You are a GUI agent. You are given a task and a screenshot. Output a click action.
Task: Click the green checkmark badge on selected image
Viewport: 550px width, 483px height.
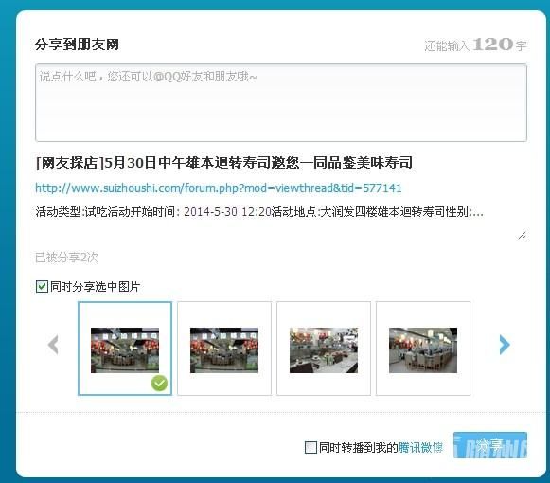[159, 383]
